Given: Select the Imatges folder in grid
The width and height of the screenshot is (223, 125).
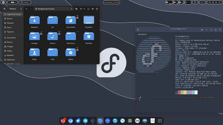Looking at the screenshot, I should coord(34,36).
